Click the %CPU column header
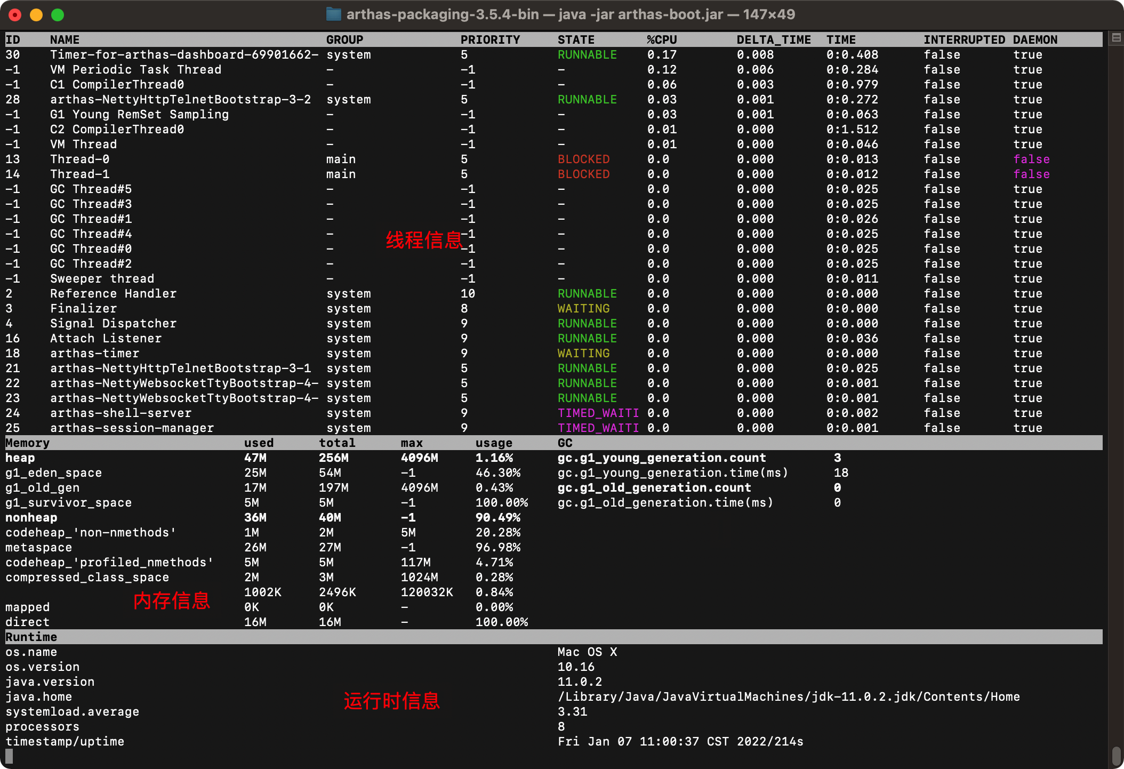Screen dimensions: 1124x769 coord(662,39)
